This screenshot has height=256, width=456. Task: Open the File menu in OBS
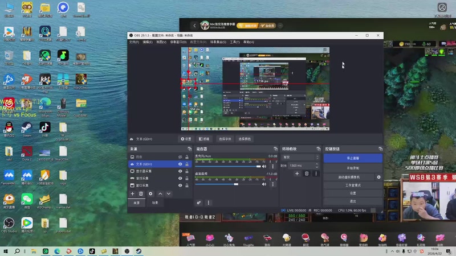click(134, 42)
